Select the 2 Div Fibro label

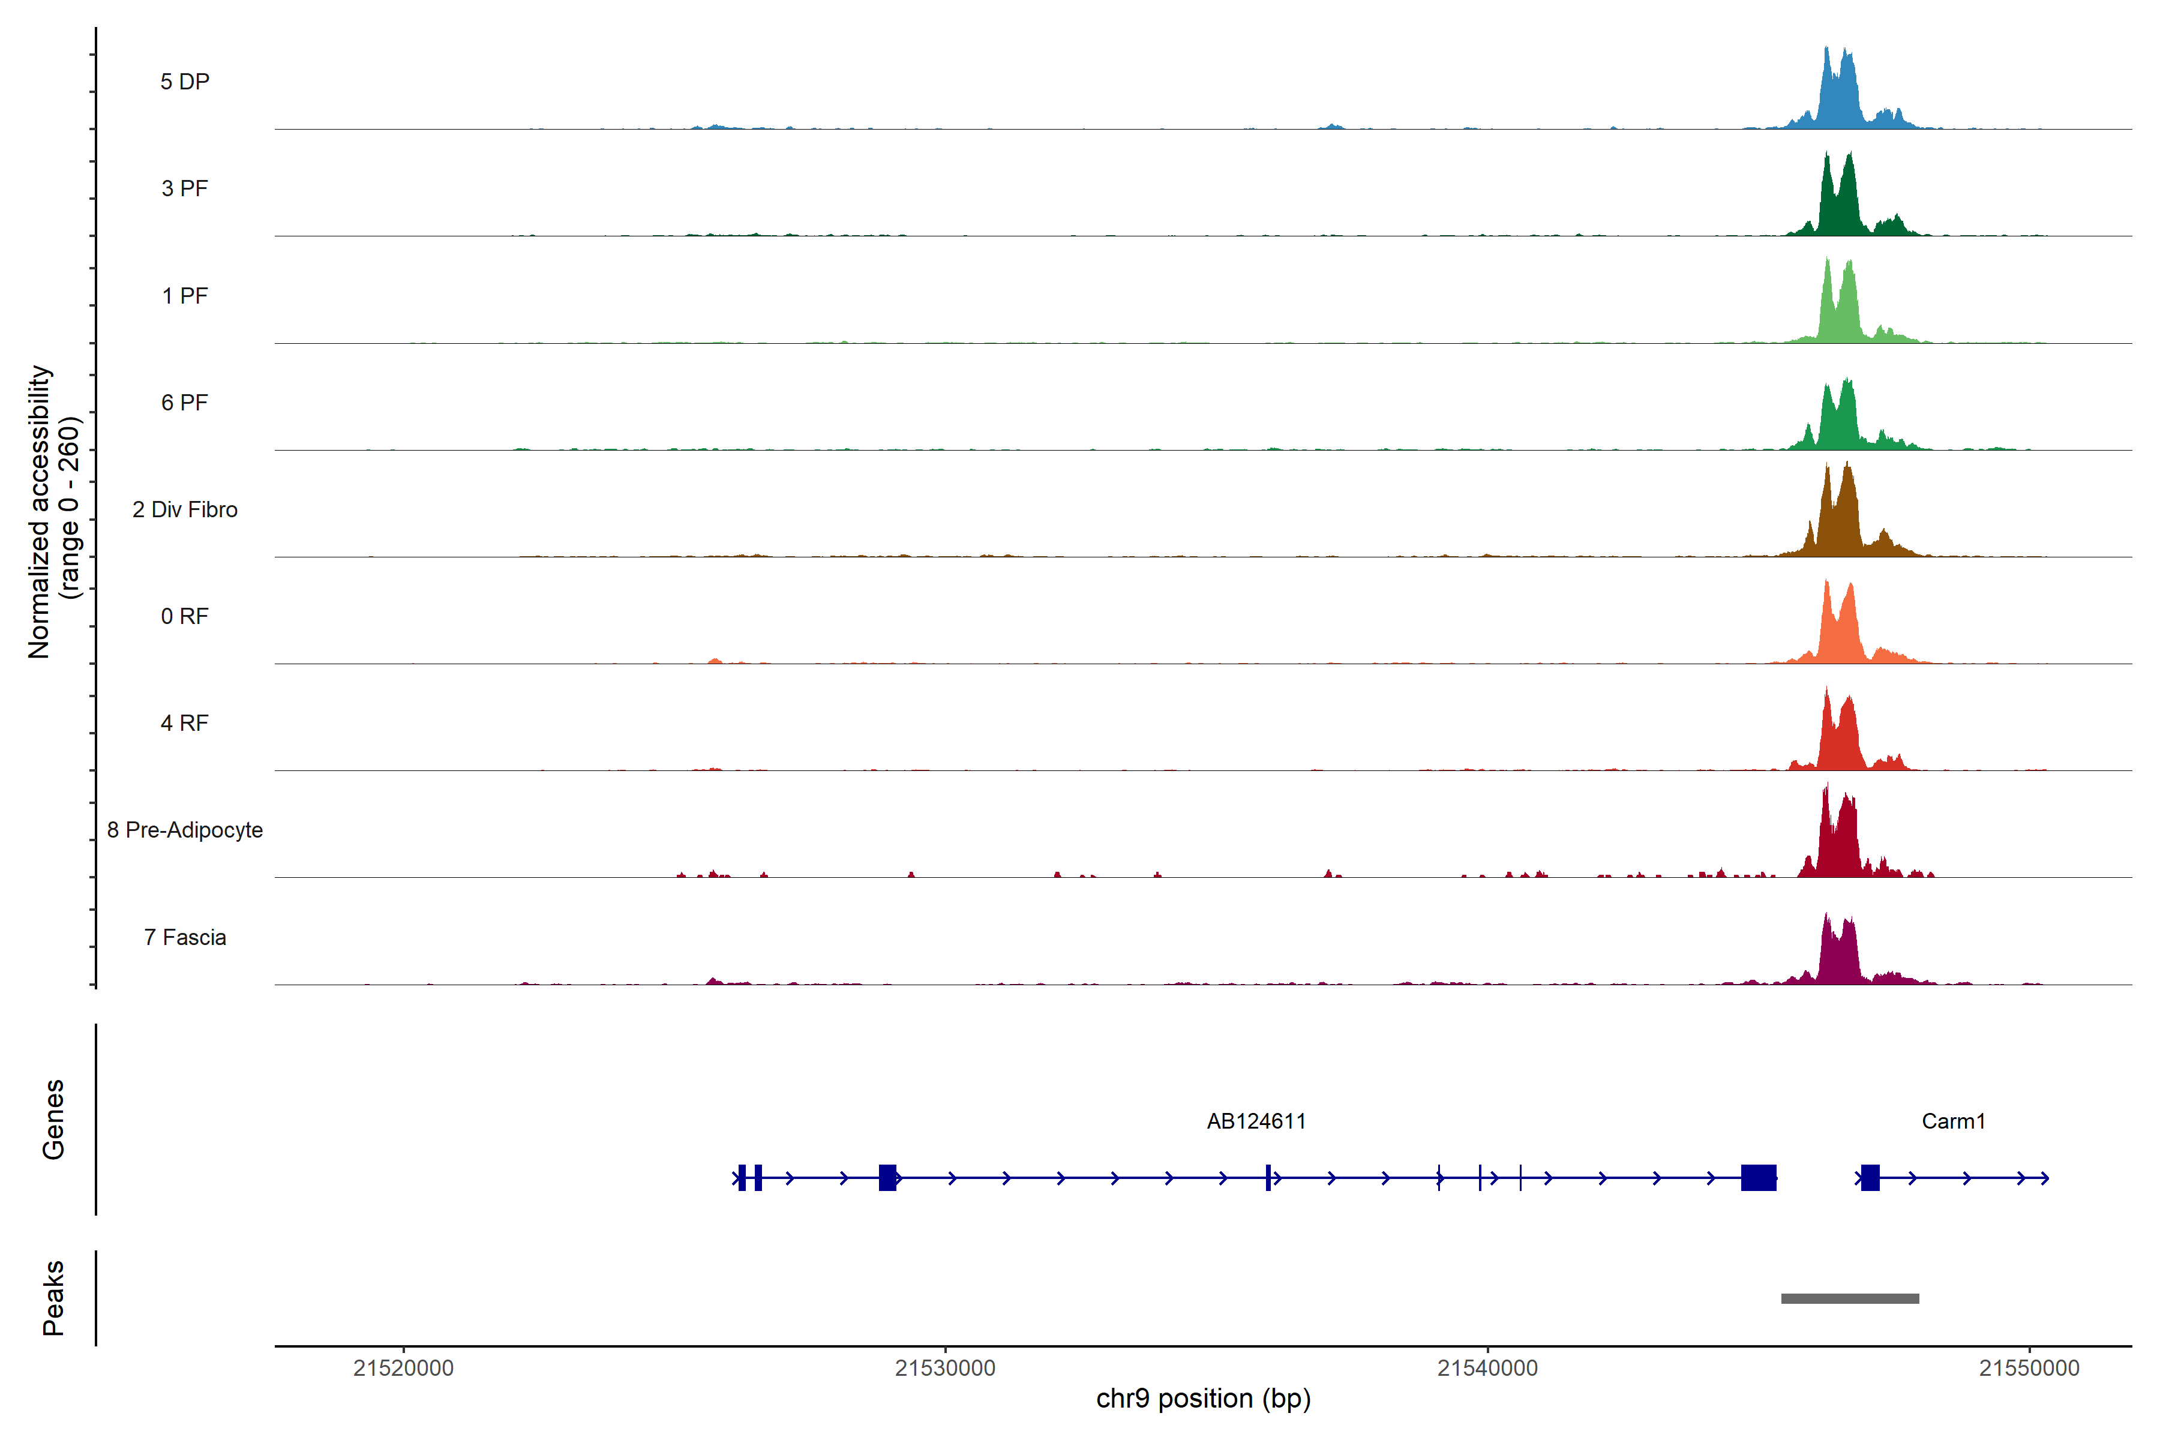pyautogui.click(x=185, y=509)
